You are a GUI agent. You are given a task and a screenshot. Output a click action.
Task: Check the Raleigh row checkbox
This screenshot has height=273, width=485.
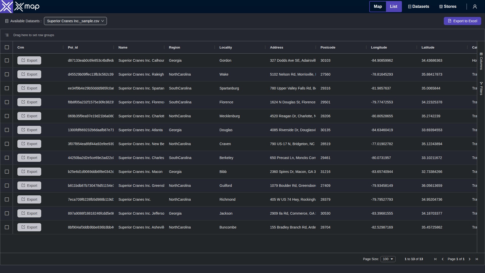coord(7,74)
